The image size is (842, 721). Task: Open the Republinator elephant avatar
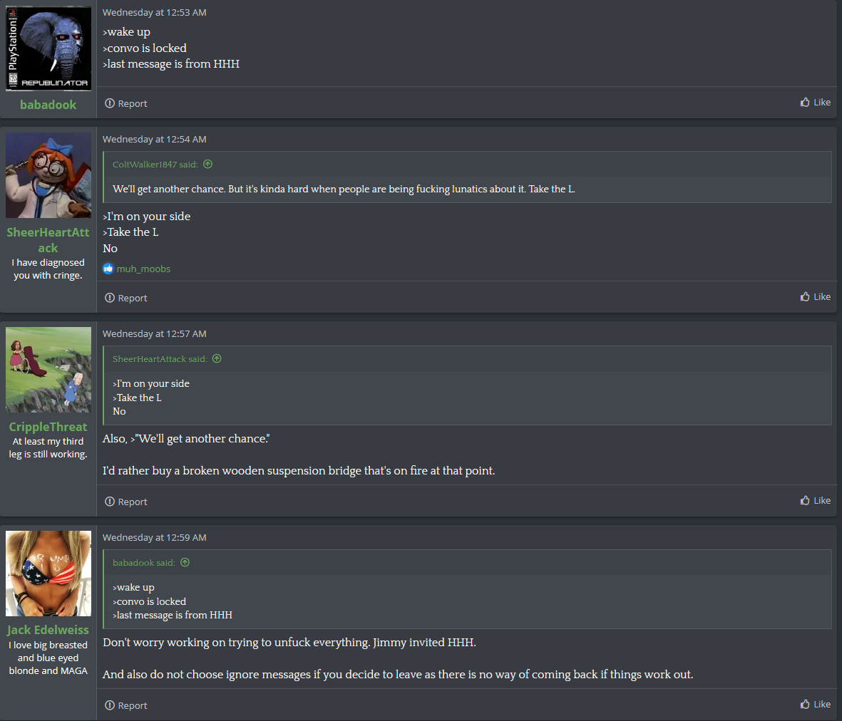pos(48,48)
